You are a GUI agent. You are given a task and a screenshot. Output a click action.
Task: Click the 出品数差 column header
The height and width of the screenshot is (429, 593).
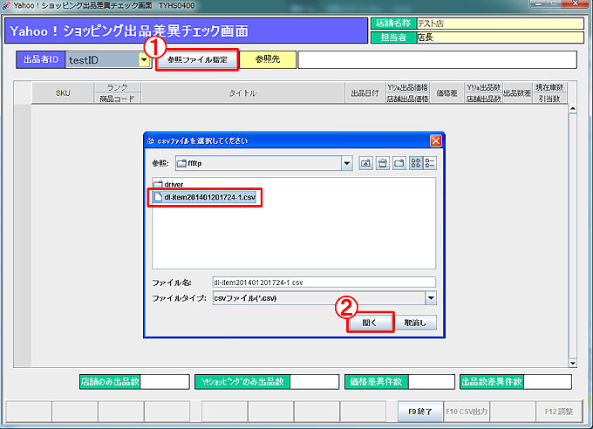517,93
